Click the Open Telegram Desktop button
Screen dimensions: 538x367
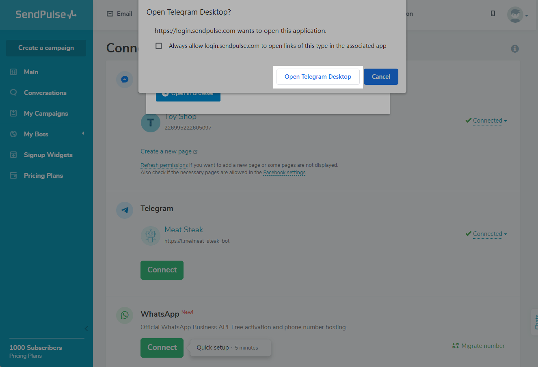pos(318,77)
